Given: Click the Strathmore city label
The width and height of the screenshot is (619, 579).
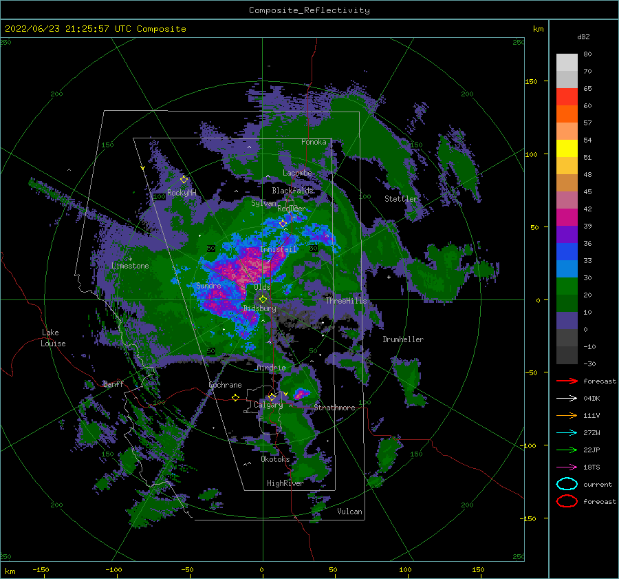Looking at the screenshot, I should point(334,408).
